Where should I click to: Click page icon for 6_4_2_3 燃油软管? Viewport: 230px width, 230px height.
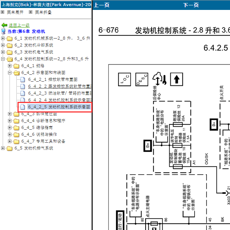(x=22, y=93)
